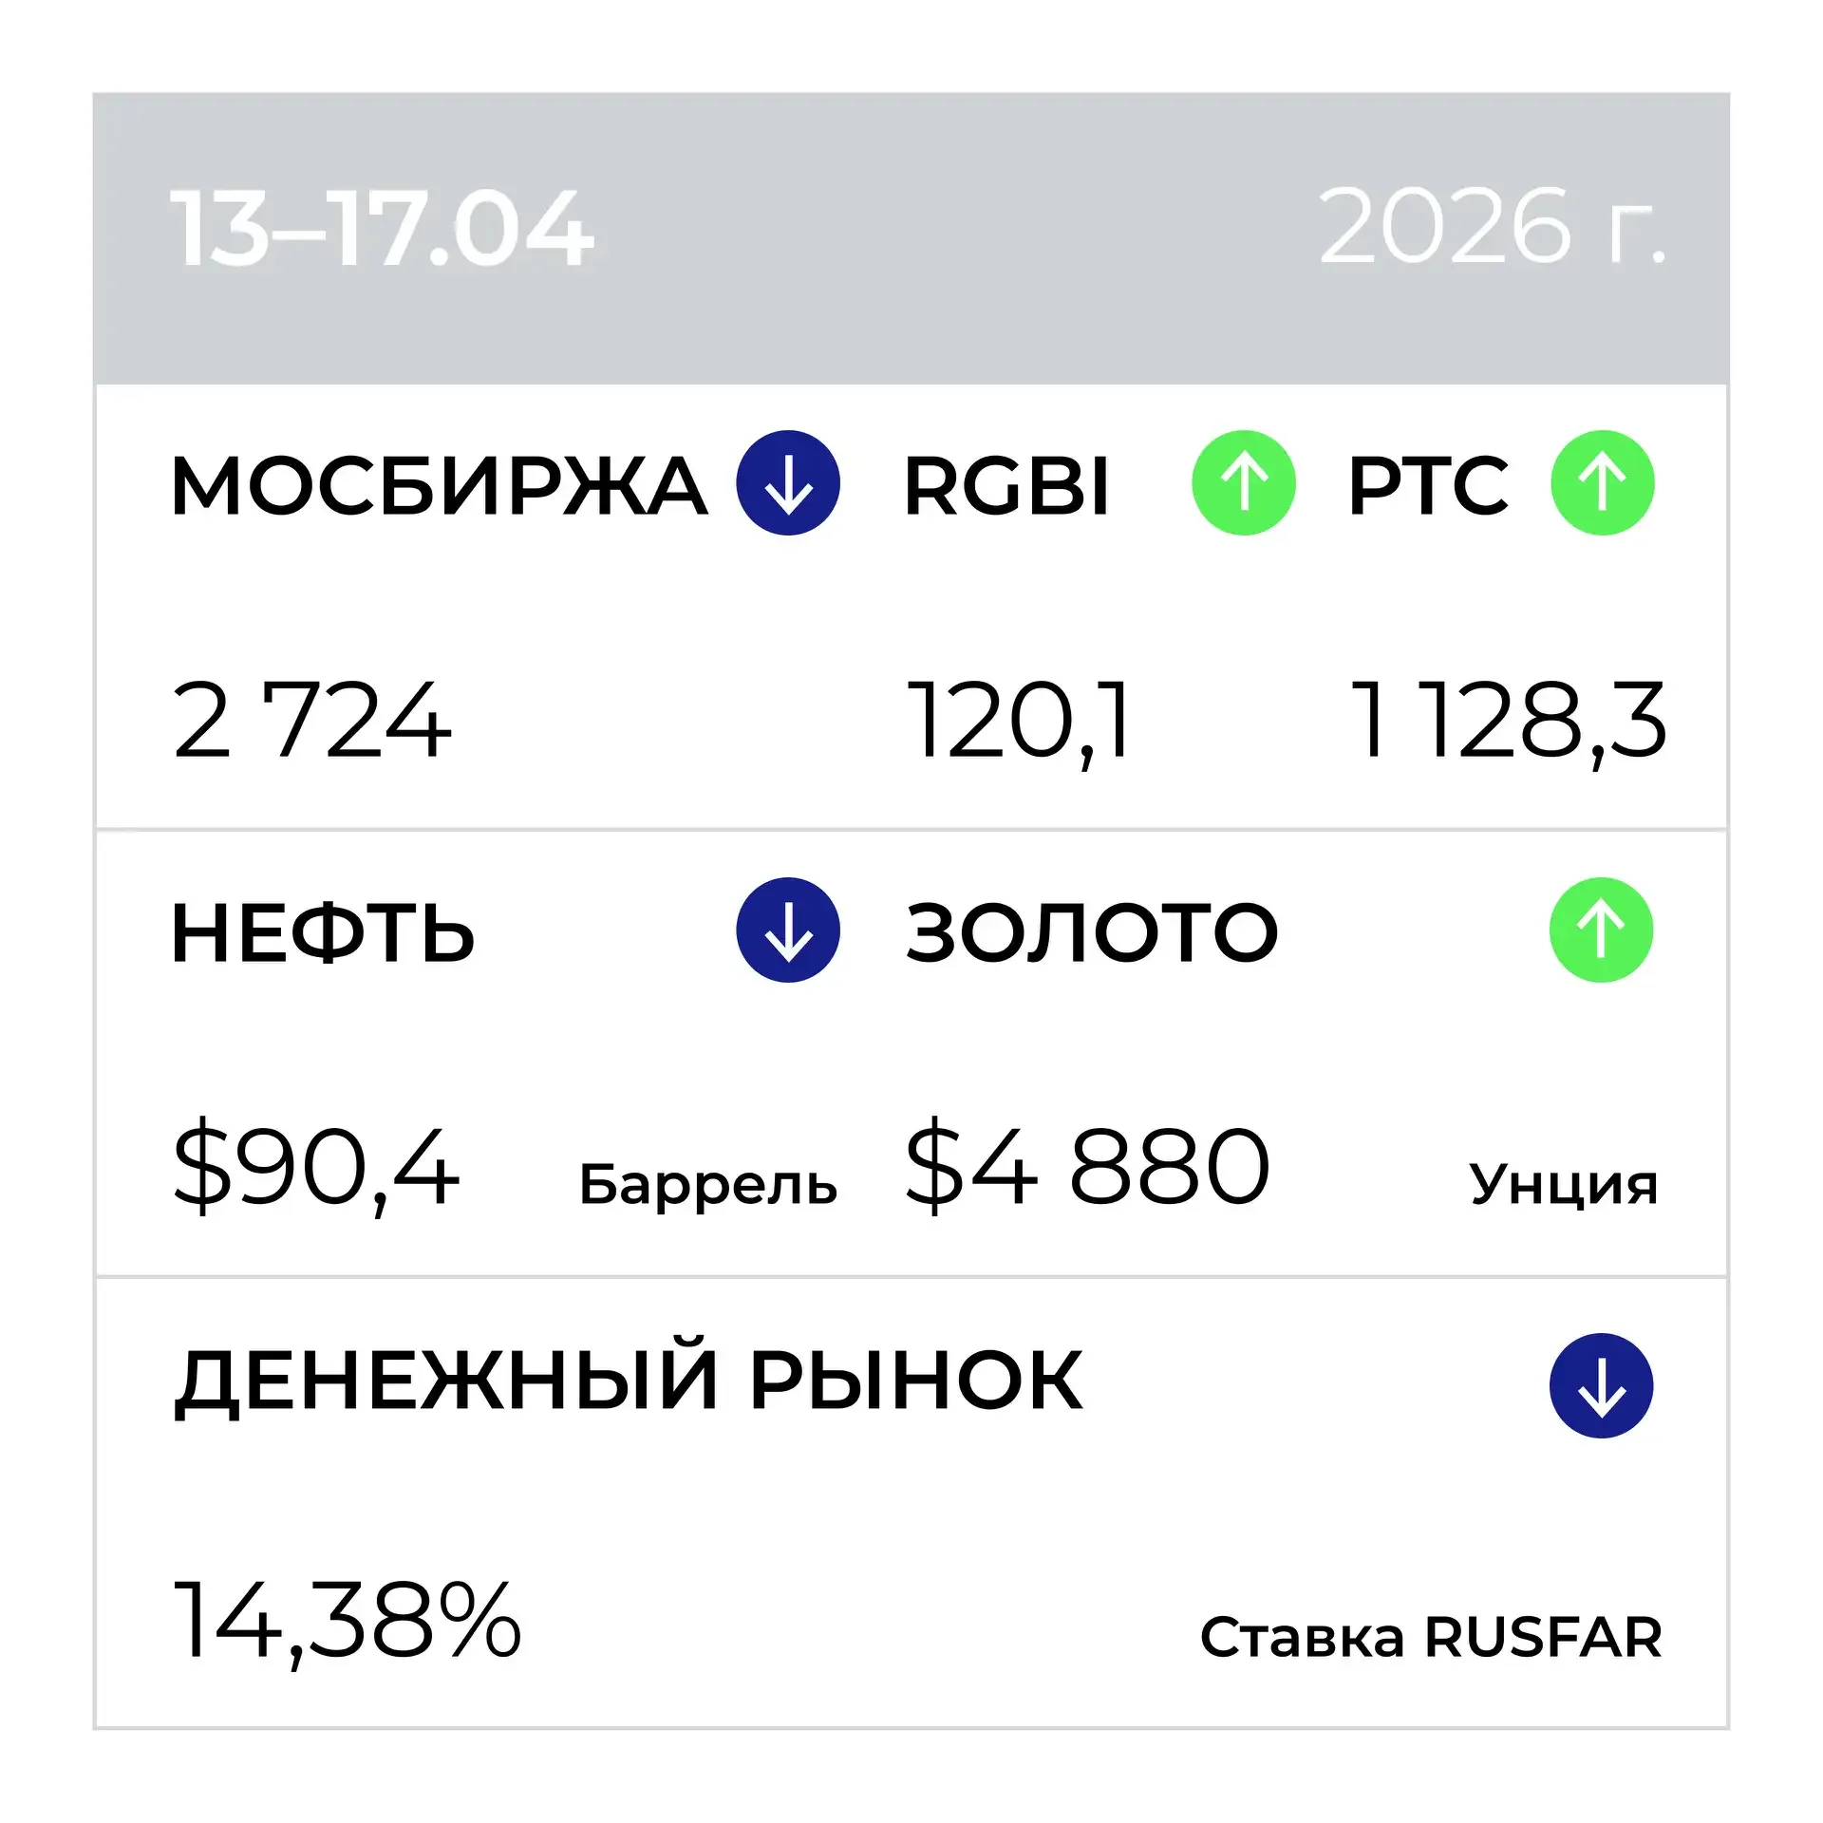The height and width of the screenshot is (1823, 1823).
Task: Select the RGBI index label
Action: (x=1006, y=486)
